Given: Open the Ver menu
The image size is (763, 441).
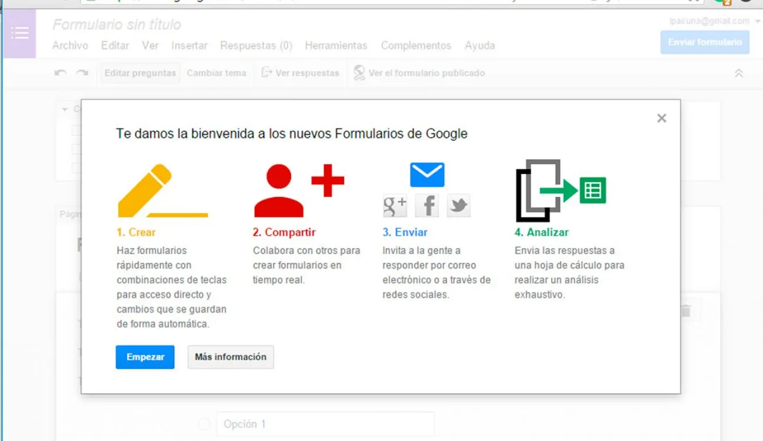Looking at the screenshot, I should click(x=150, y=45).
